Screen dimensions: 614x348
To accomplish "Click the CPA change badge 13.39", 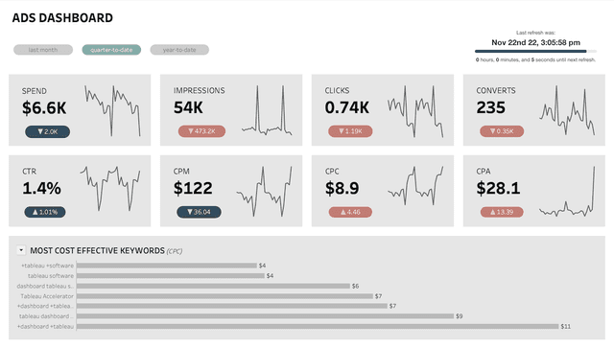I will (502, 212).
